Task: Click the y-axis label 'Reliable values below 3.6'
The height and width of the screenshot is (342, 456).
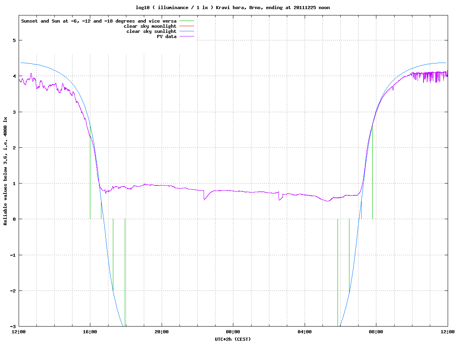Action: click(5, 171)
